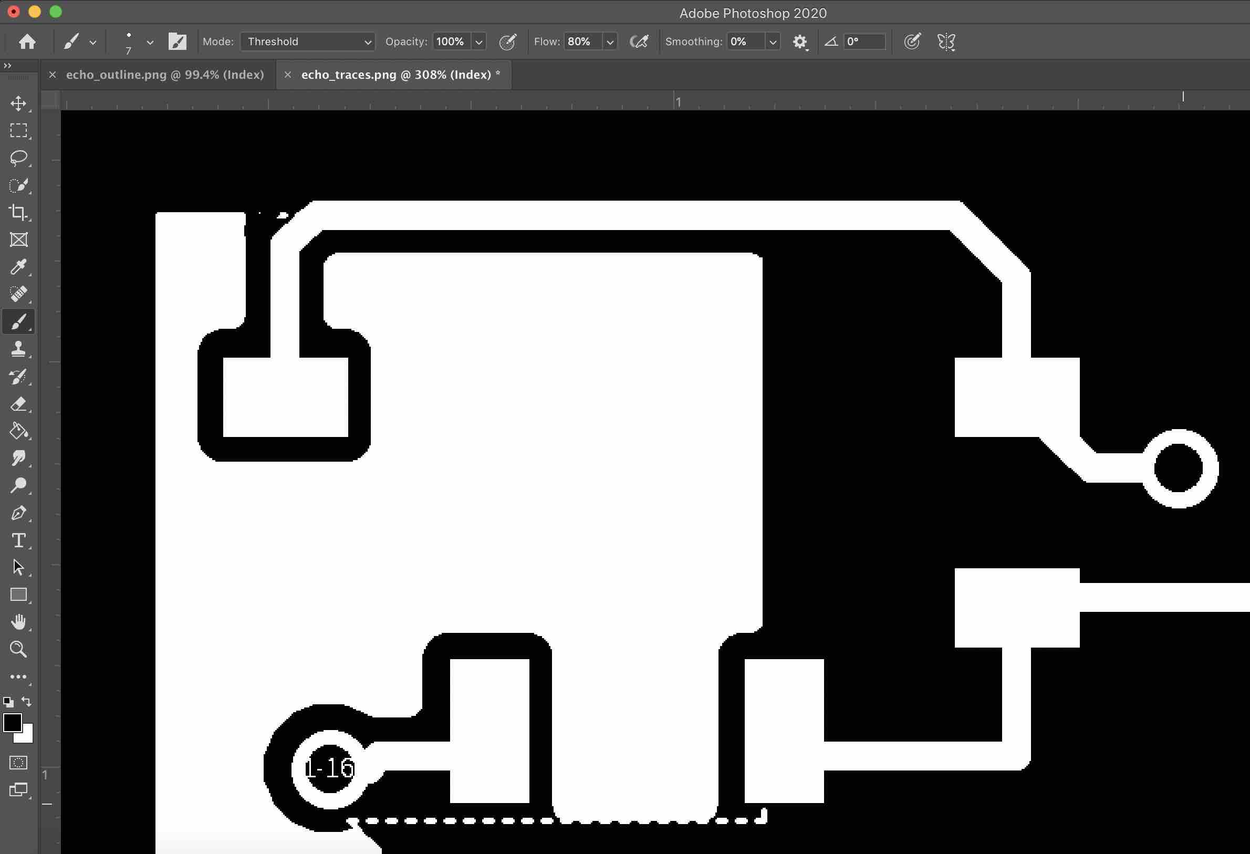Click the brush angle 0° field
The image size is (1250, 854).
(x=864, y=42)
